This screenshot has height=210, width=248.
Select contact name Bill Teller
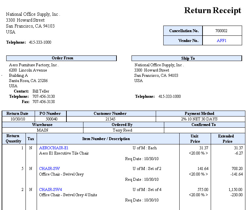pos(41,91)
